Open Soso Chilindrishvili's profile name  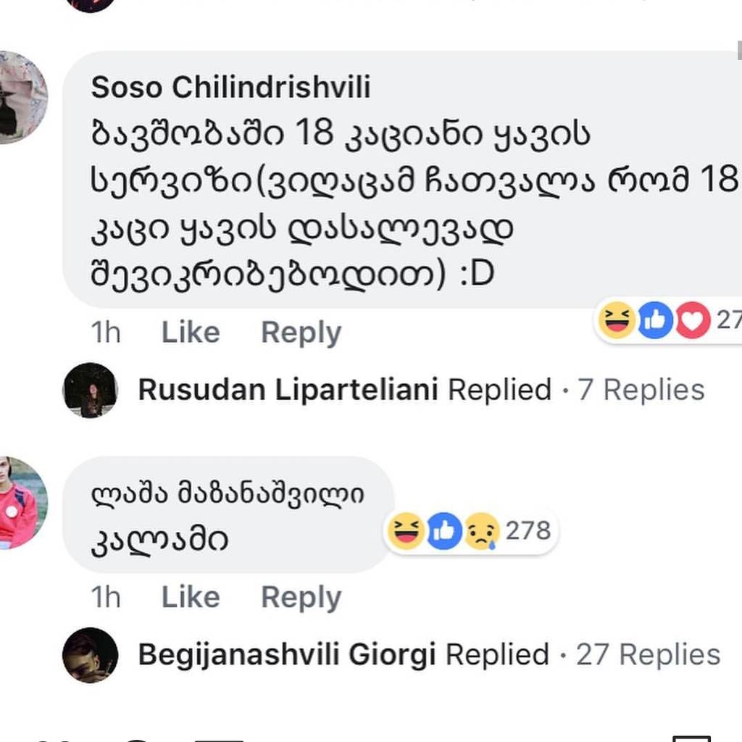tap(230, 87)
